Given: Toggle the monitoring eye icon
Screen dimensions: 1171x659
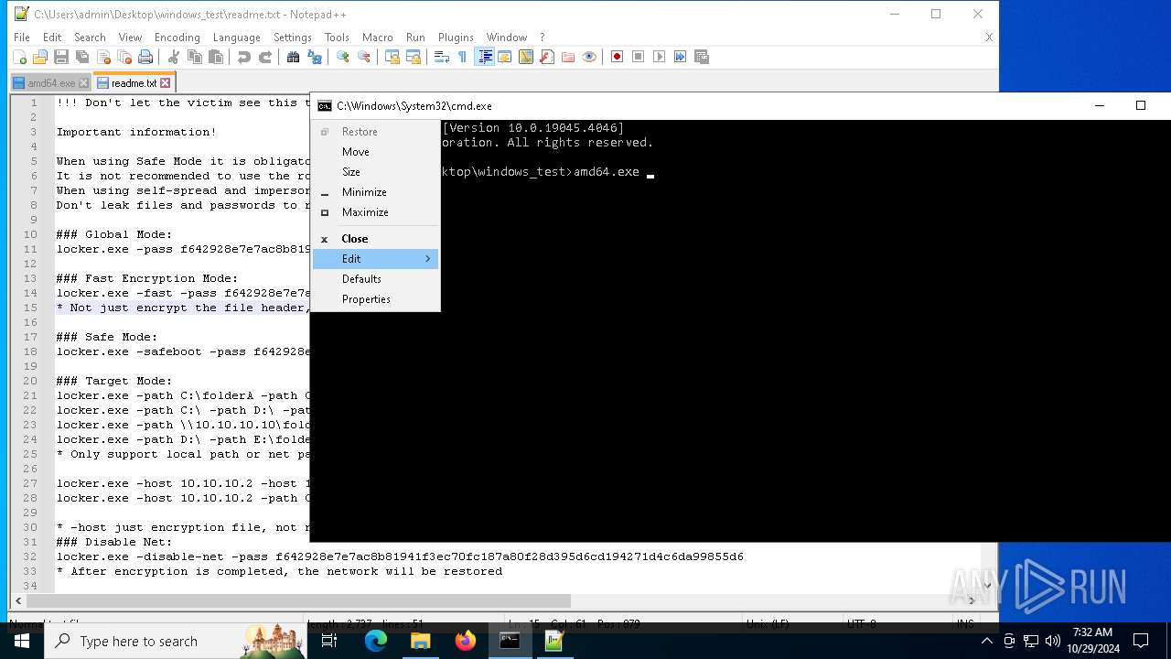Looking at the screenshot, I should click(589, 57).
